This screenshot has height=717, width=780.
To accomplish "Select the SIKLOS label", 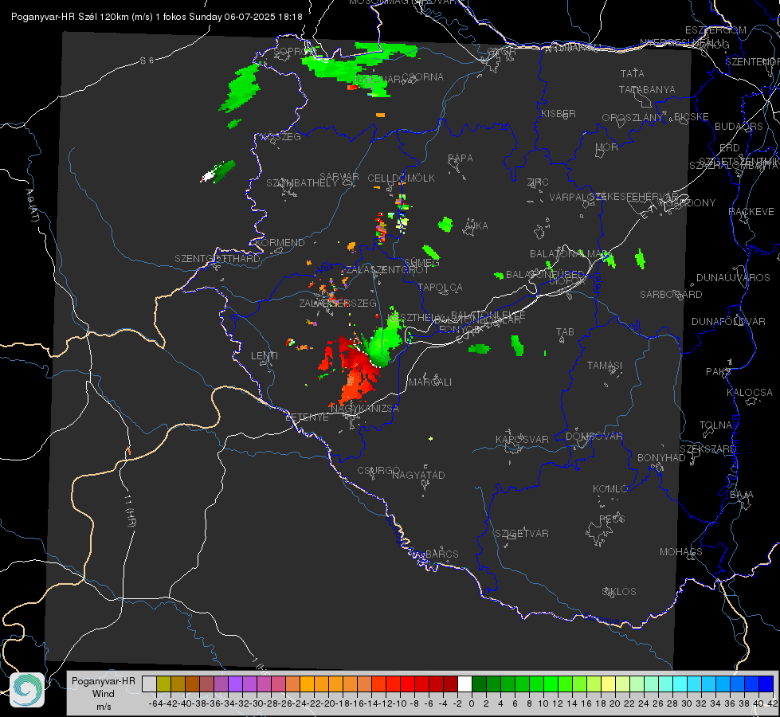I will pos(619,592).
